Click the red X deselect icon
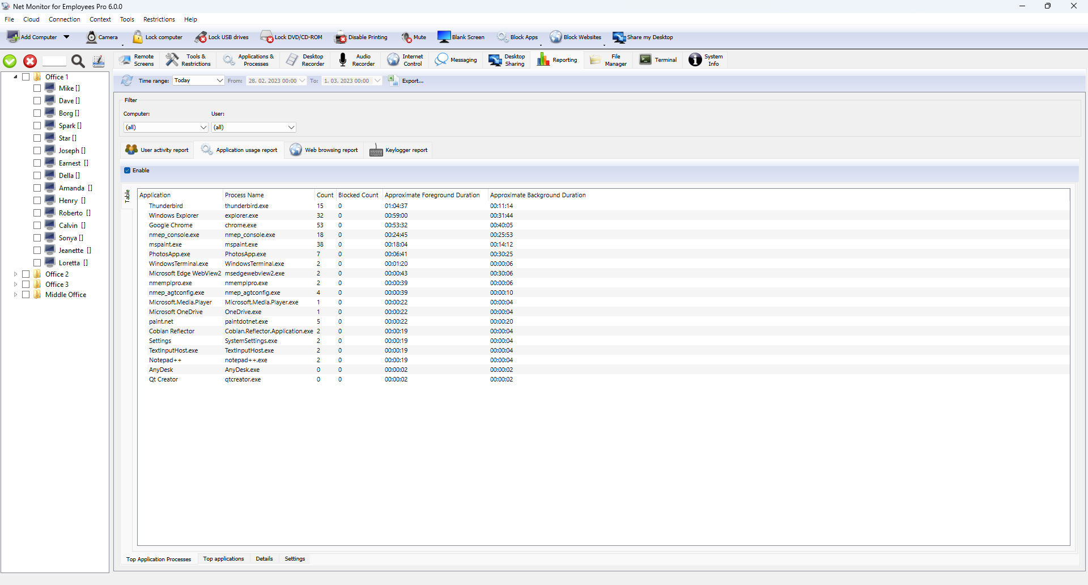The height and width of the screenshot is (585, 1088). pyautogui.click(x=30, y=61)
